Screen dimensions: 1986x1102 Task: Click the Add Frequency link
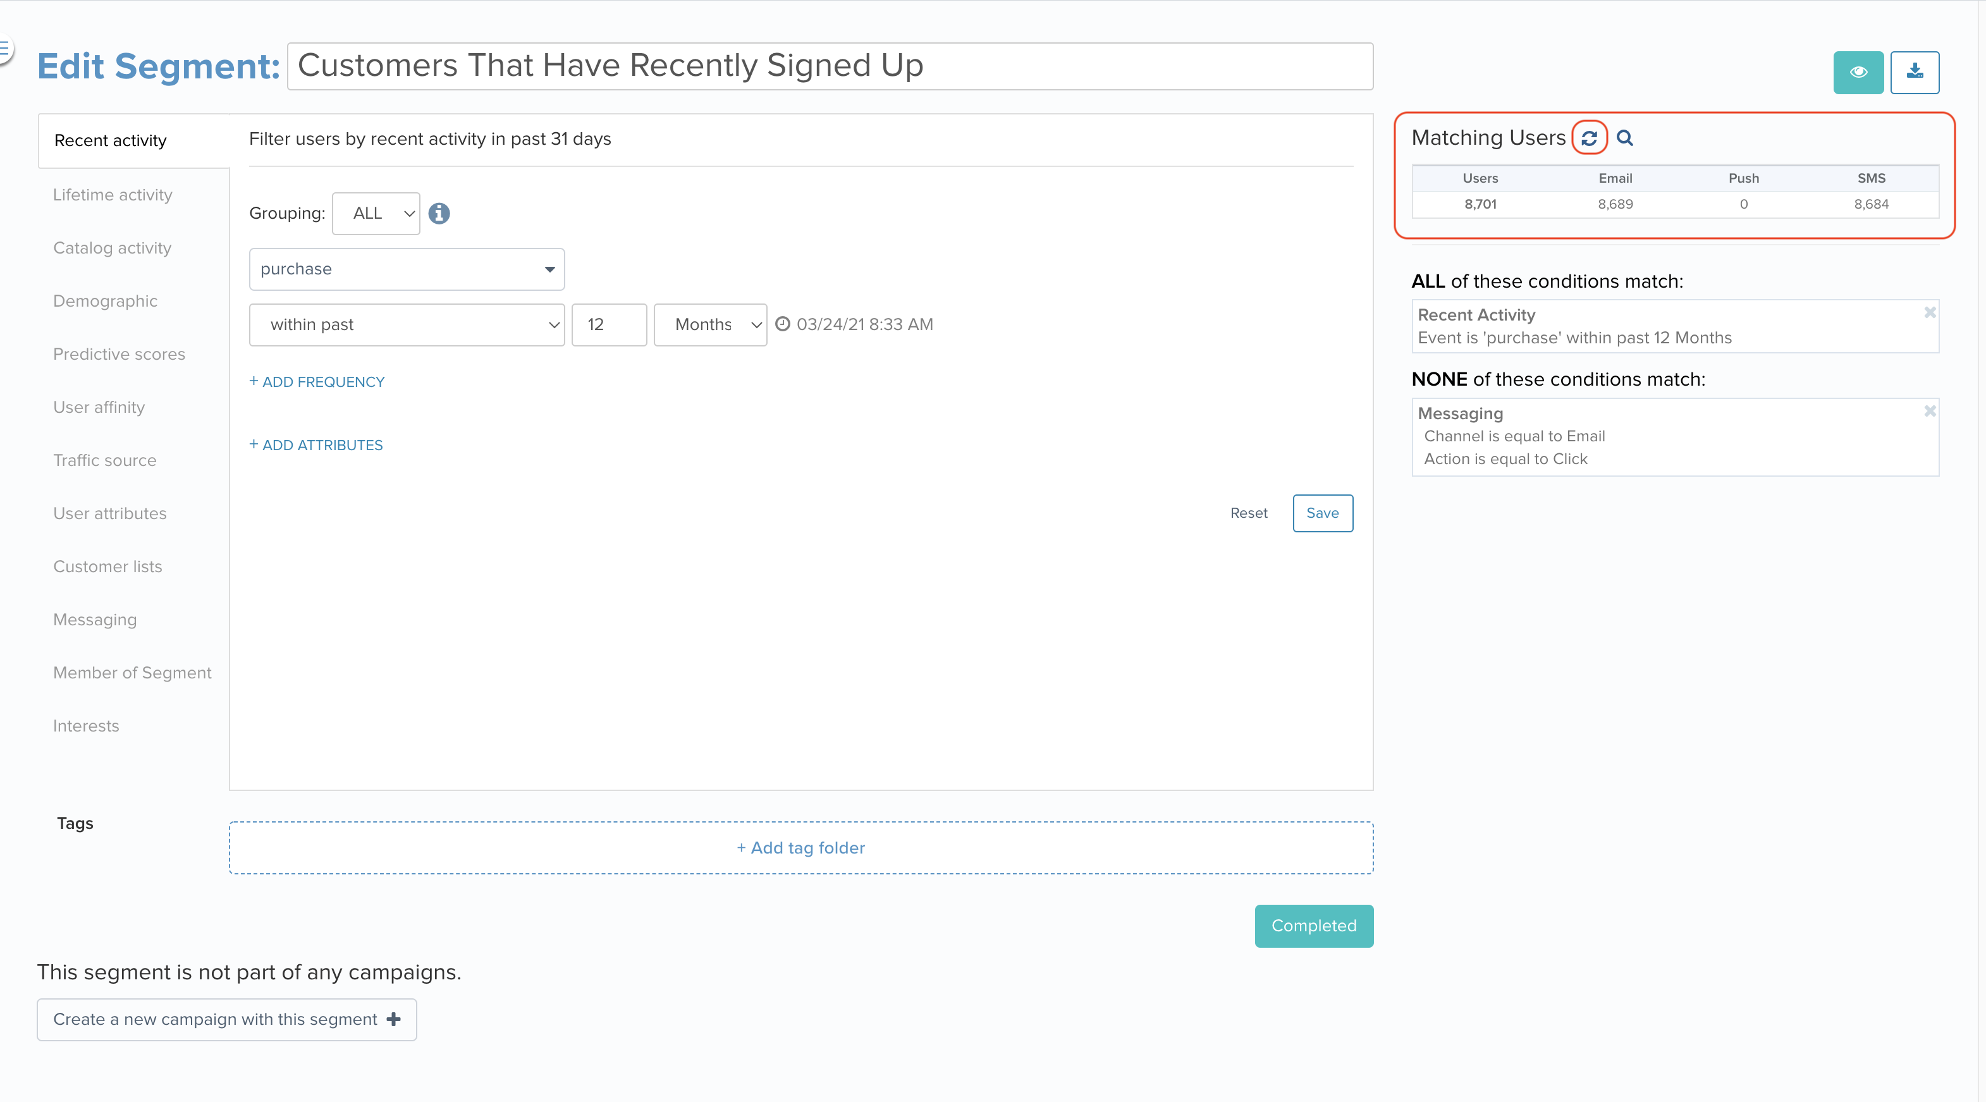point(317,383)
